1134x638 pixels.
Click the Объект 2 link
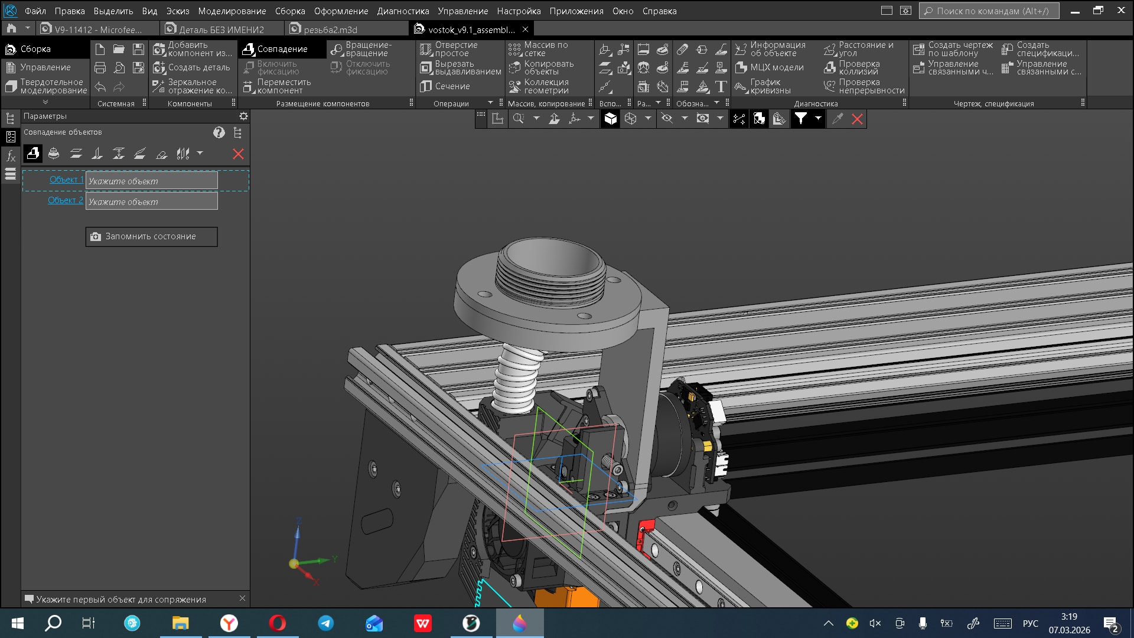[x=65, y=200]
